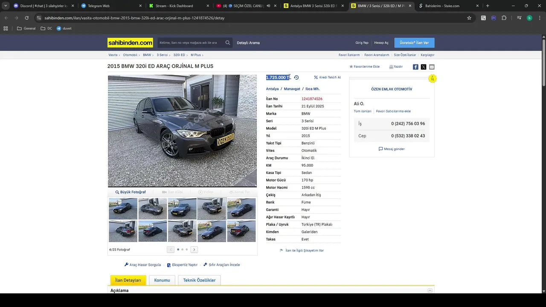Screen dimensions: 546x307
Task: Click the sahibinden.com logo
Action: pos(130,43)
